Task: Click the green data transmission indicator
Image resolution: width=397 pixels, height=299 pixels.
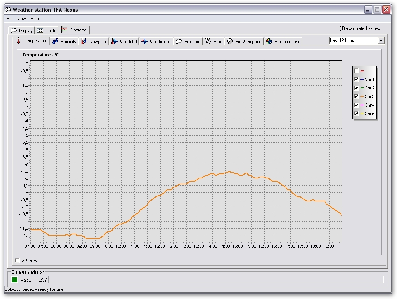Action: tap(14, 280)
